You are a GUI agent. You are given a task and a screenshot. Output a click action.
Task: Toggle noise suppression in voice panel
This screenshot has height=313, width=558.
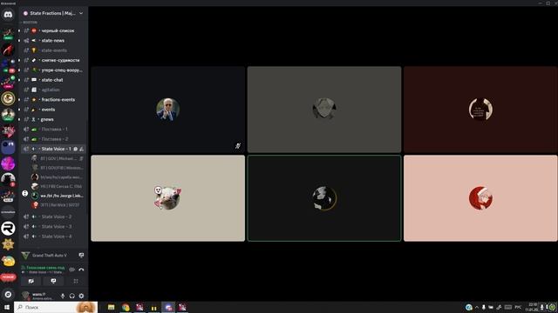[71, 270]
